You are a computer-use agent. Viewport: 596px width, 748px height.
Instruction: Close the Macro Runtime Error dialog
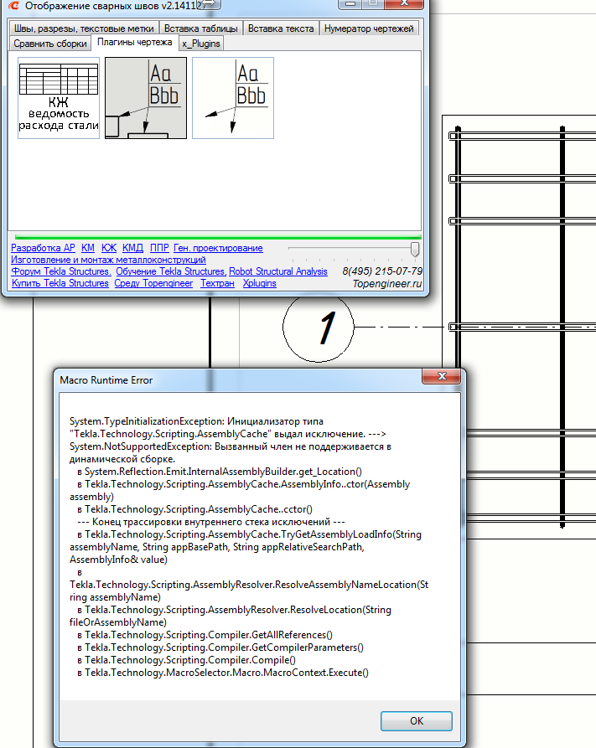442,376
